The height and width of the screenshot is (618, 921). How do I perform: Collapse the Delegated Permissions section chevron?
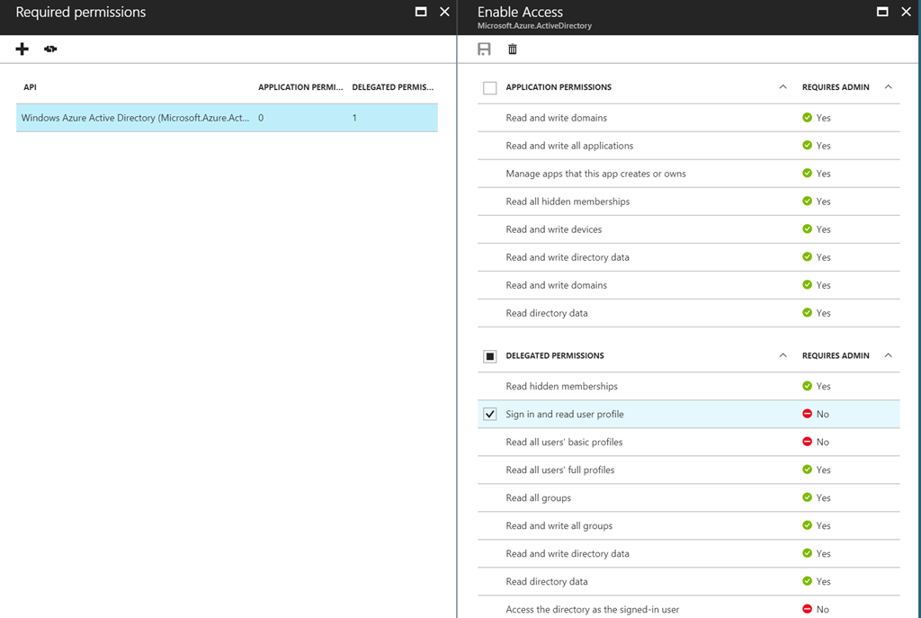tap(782, 355)
